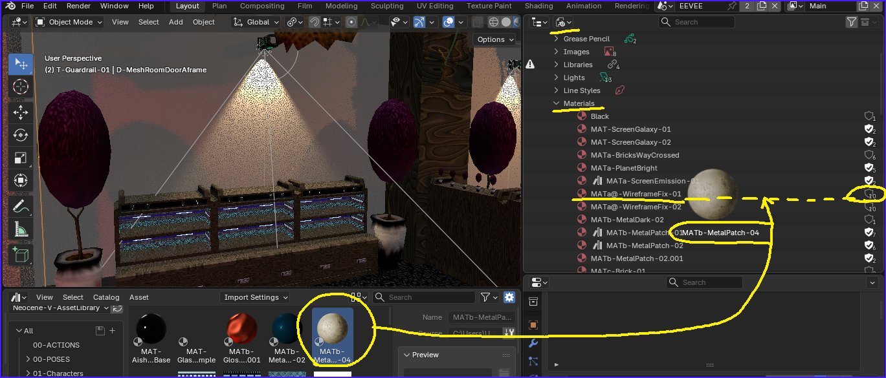
Task: Select the Measure tool
Action: pyautogui.click(x=21, y=229)
